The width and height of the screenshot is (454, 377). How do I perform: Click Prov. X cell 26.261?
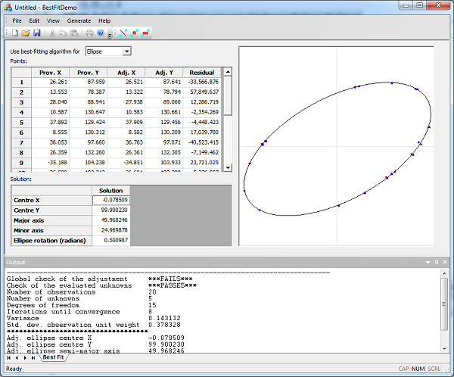[x=51, y=82]
